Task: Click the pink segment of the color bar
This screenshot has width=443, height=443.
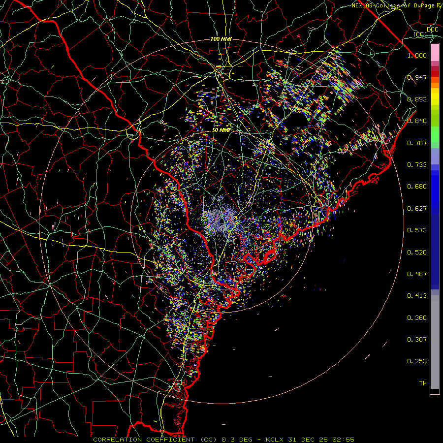Action: point(435,53)
